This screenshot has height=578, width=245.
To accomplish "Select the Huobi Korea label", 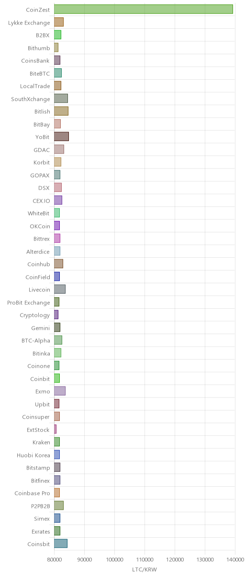I will click(33, 455).
